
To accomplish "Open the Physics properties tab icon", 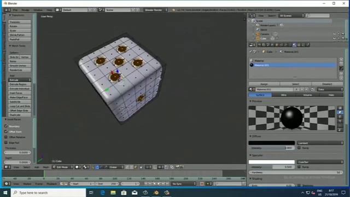I will (308, 45).
